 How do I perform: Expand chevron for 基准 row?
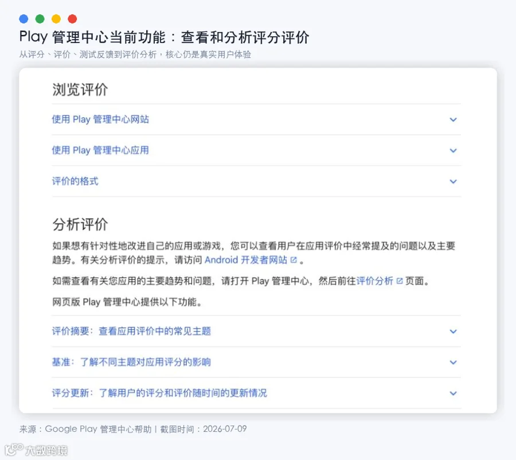tap(453, 362)
